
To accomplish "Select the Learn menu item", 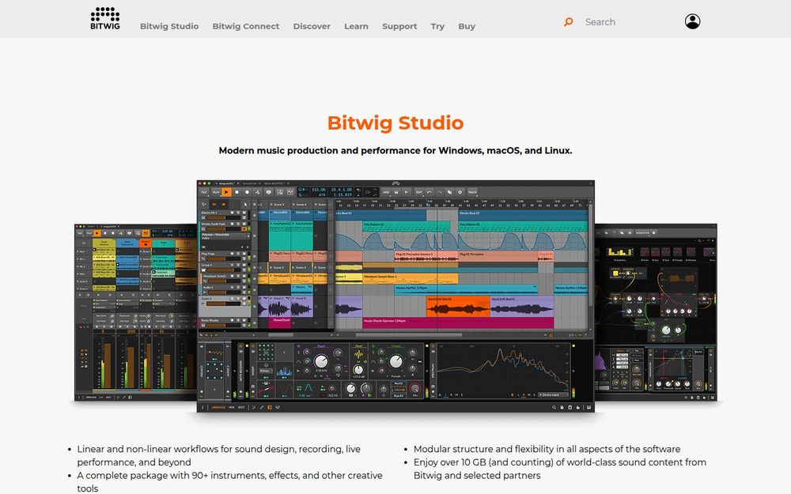I will click(356, 26).
